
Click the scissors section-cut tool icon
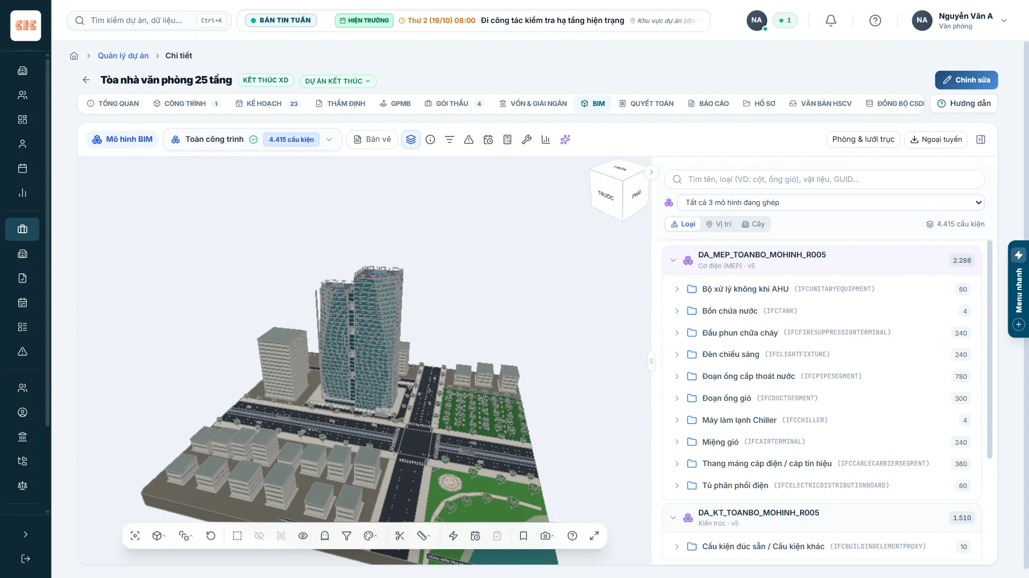pyautogui.click(x=400, y=536)
